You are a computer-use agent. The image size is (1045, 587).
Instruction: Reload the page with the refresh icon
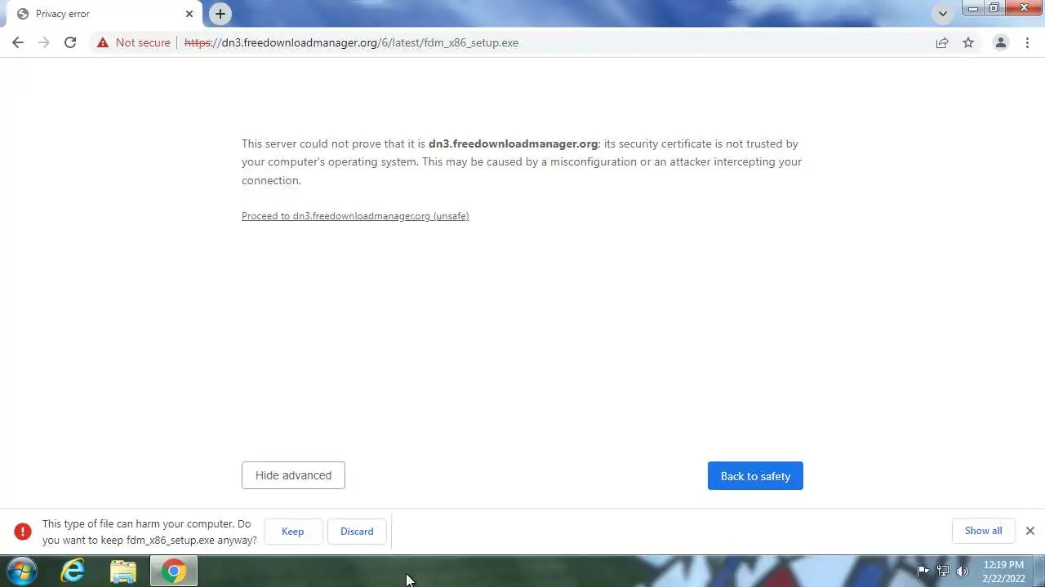tap(70, 42)
